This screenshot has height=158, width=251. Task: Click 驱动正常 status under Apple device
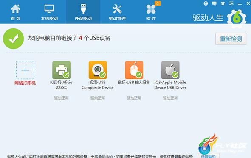click(x=170, y=98)
